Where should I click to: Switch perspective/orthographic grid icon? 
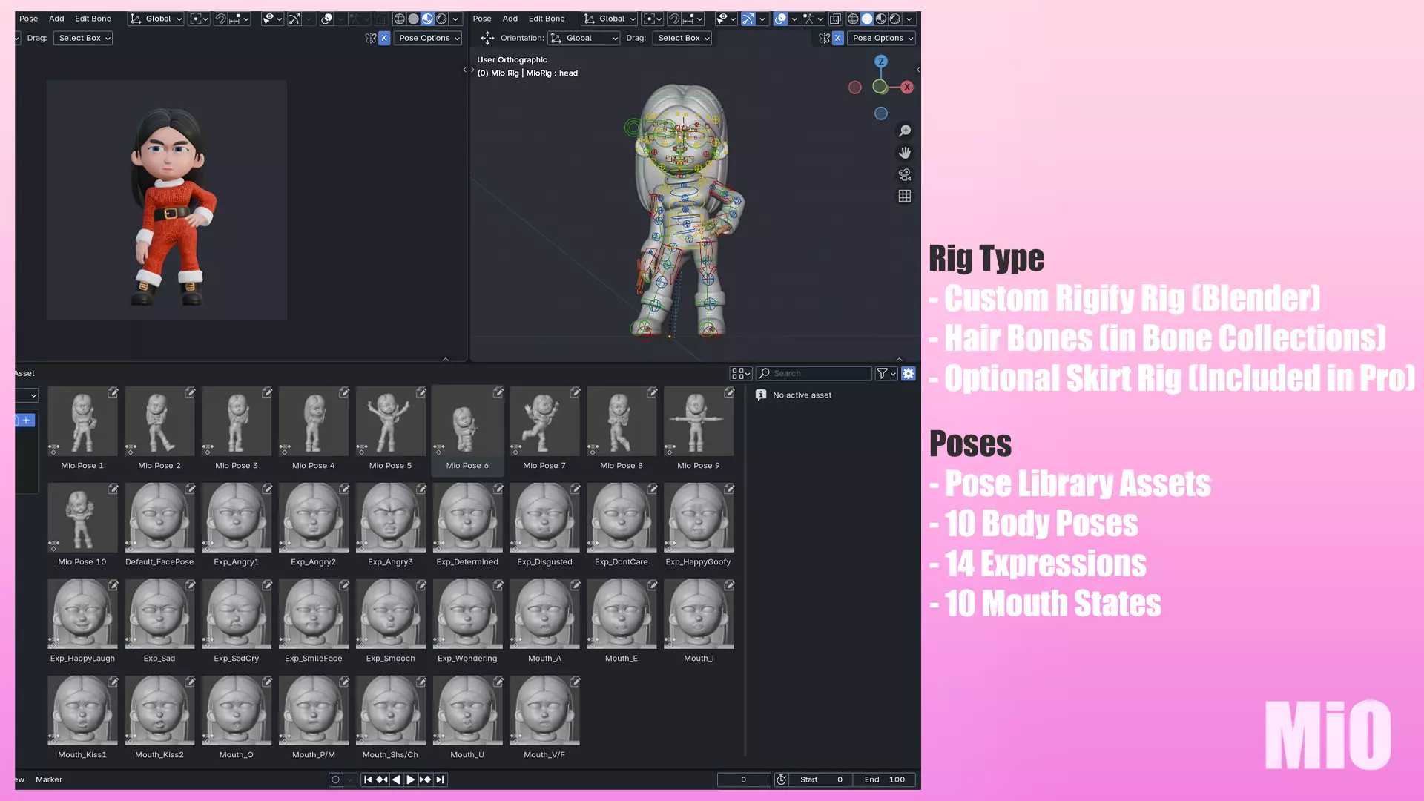pyautogui.click(x=904, y=197)
